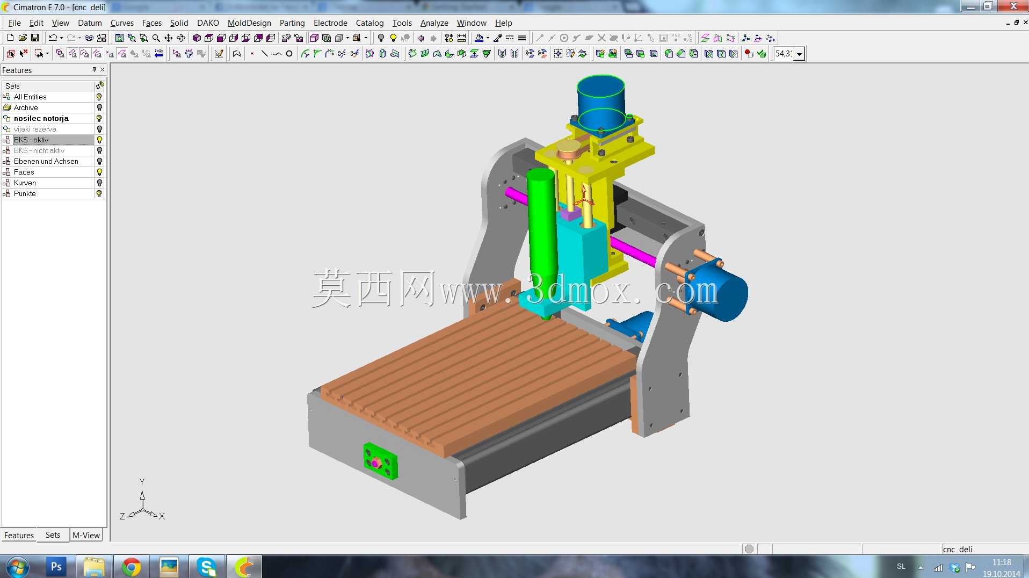Select the Ebenen und Achsen set row
The image size is (1029, 578).
(48, 161)
